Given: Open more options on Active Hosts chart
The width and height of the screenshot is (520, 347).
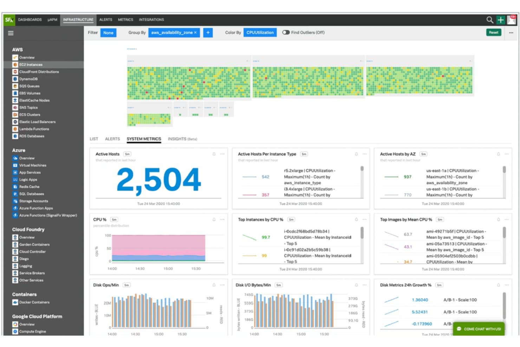Looking at the screenshot, I should pos(222,154).
